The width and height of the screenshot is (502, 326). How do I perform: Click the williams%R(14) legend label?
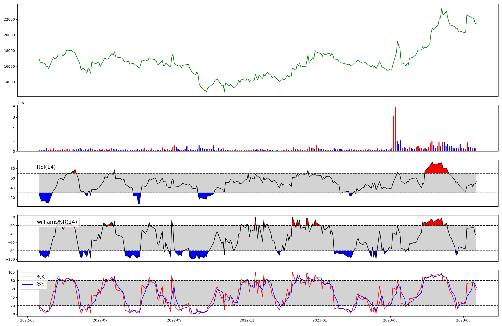click(x=57, y=222)
